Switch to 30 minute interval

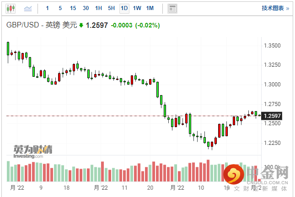(x=86, y=8)
